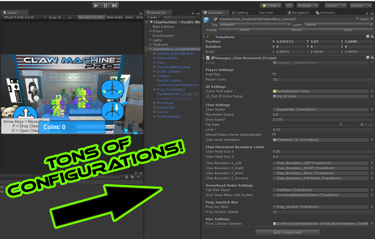Toggle the Inspector panel lock icon
Image resolution: width=375 pixels, height=239 pixels.
367,13
